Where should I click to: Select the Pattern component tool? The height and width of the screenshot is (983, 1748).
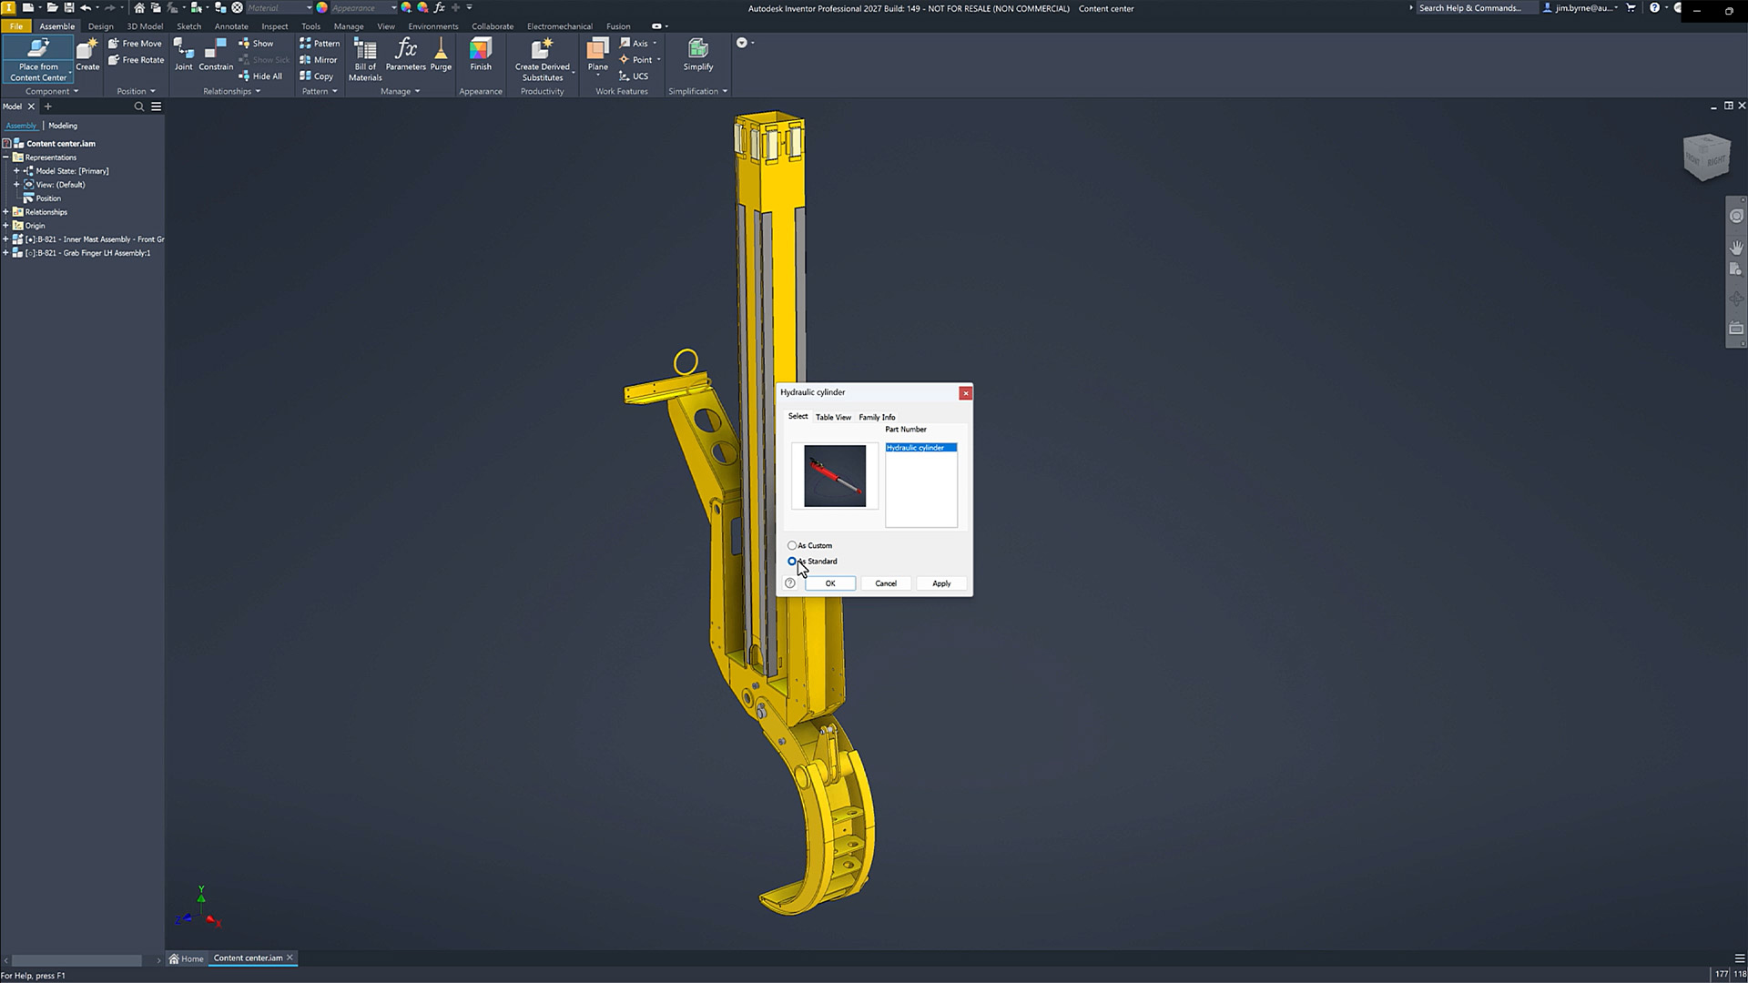(x=320, y=44)
